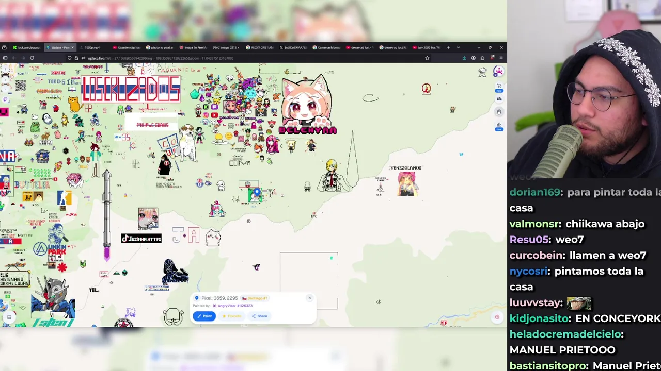This screenshot has height=371, width=661.
Task: Open the browser downloads icon
Action: 464,58
